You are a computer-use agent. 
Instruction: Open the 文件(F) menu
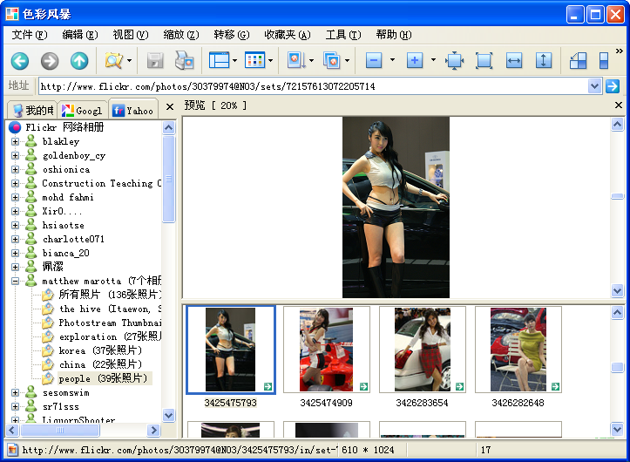30,35
